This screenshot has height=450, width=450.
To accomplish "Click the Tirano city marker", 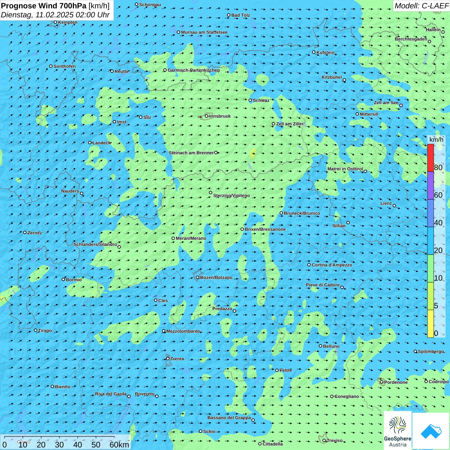I will pyautogui.click(x=36, y=330).
